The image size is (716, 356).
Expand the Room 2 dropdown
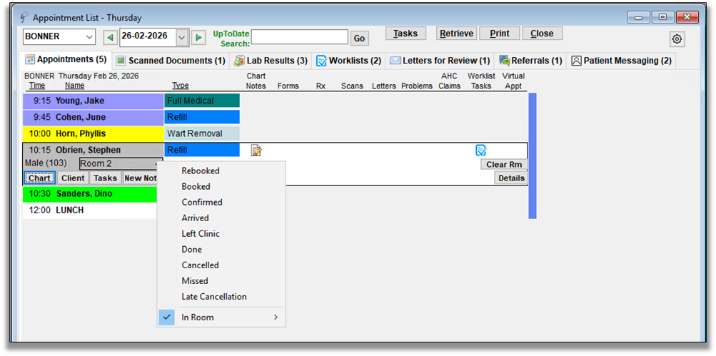click(156, 164)
